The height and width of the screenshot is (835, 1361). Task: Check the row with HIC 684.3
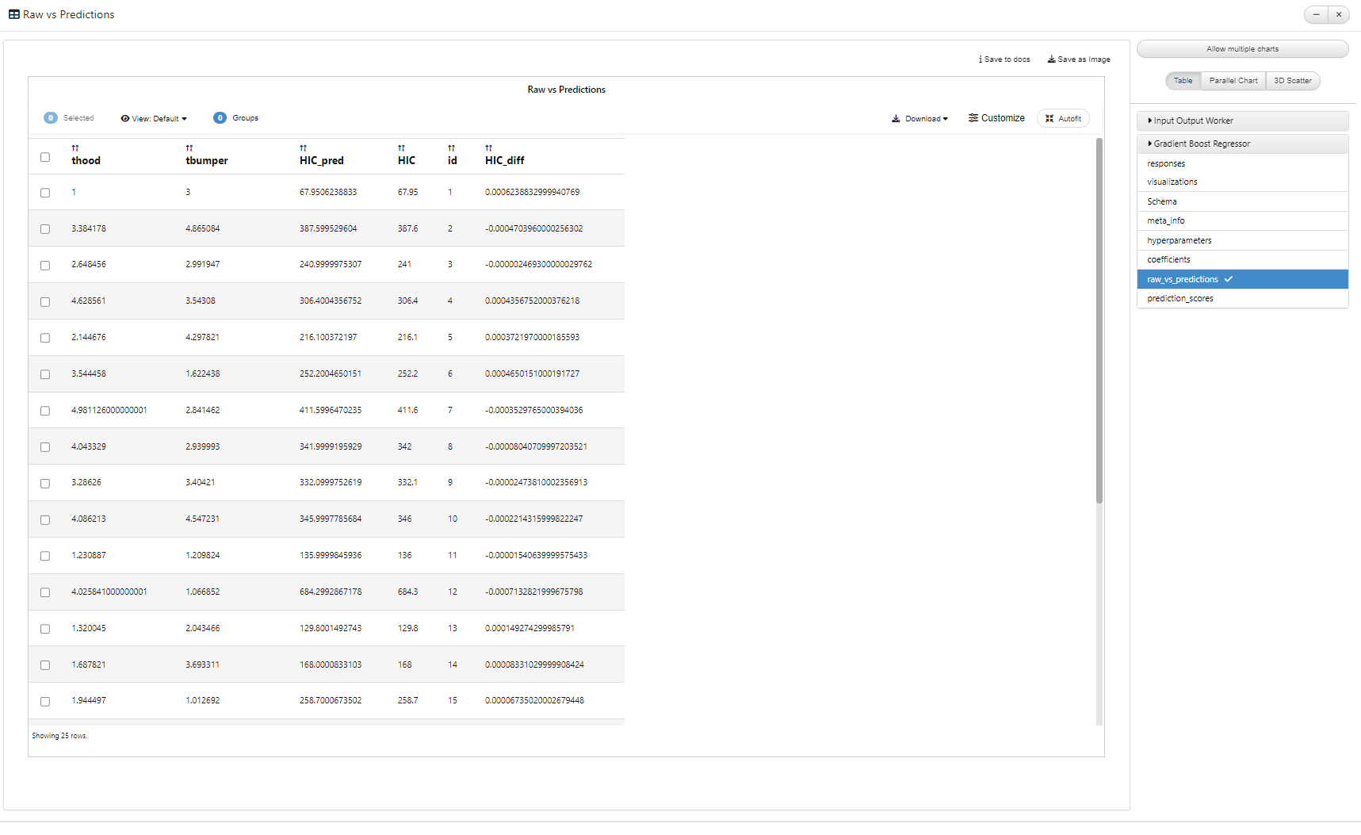pyautogui.click(x=45, y=592)
